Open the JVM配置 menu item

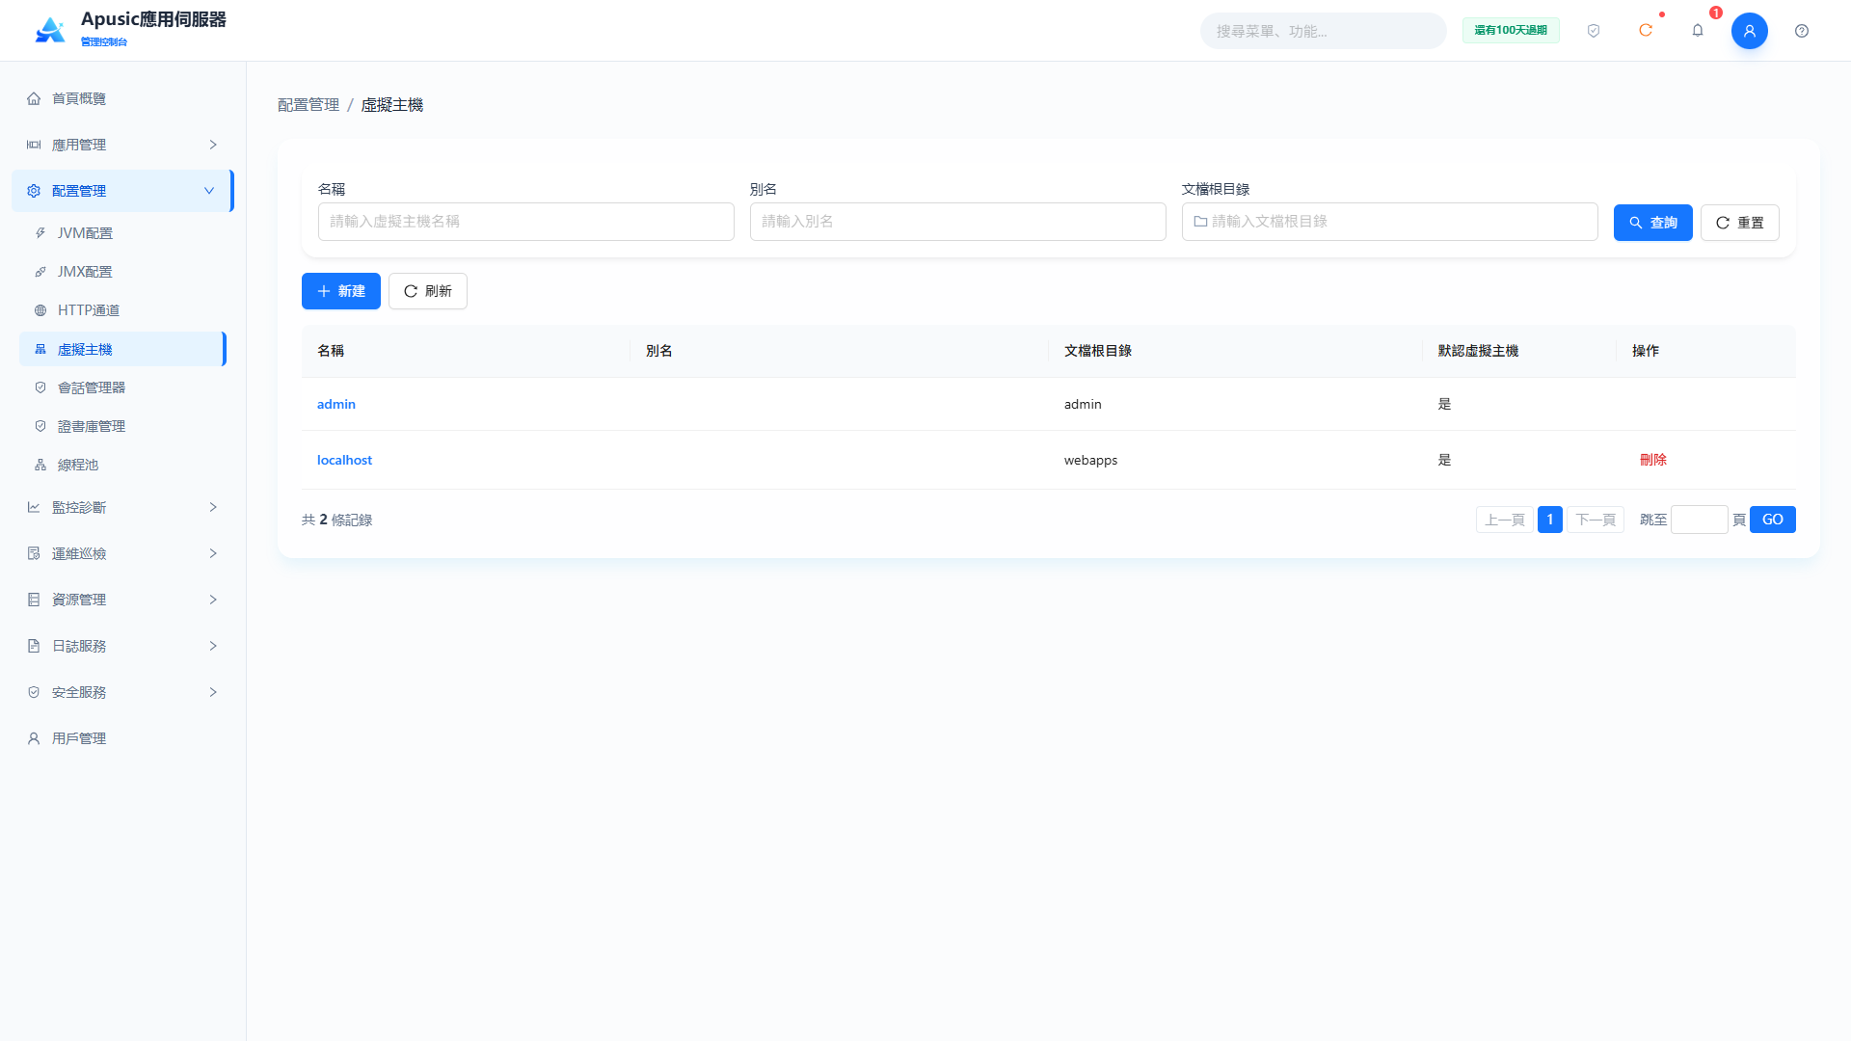[x=122, y=233]
